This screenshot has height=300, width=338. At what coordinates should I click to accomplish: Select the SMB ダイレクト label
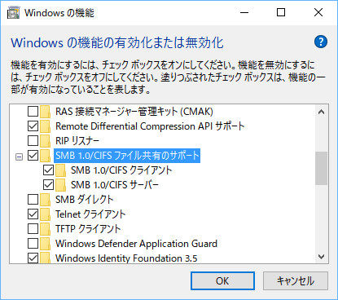click(x=84, y=200)
